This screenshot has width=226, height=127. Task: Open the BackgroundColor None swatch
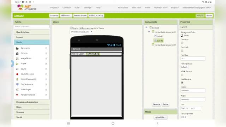click(x=182, y=35)
